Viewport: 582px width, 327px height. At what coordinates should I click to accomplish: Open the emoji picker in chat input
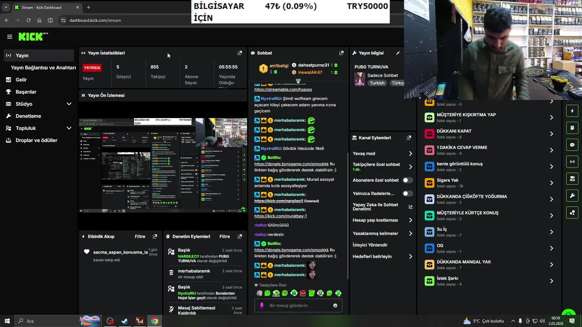tap(335, 306)
